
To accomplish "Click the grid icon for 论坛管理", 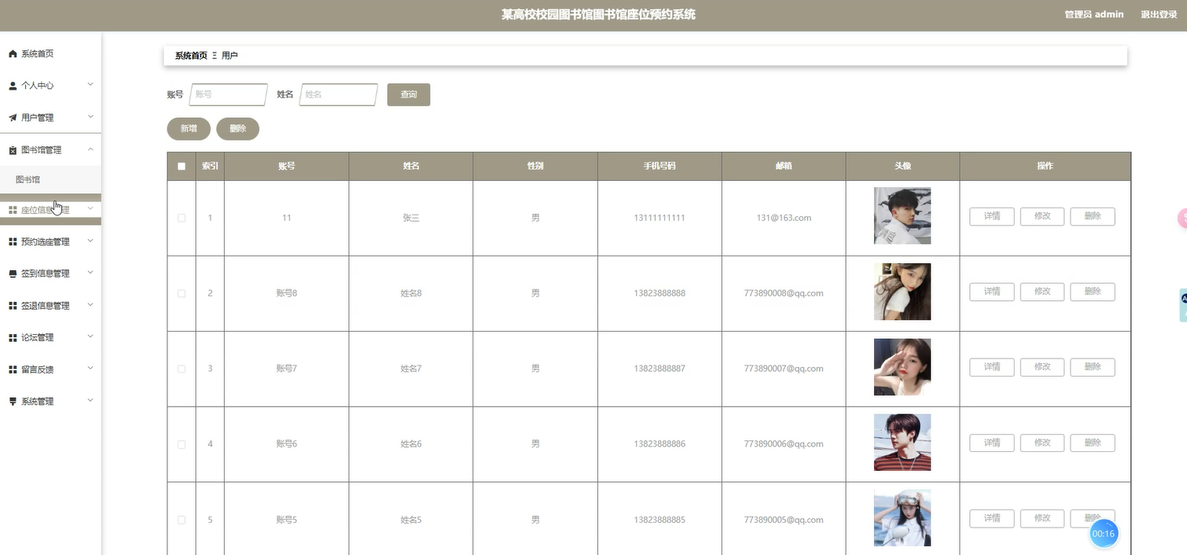I will [x=13, y=338].
